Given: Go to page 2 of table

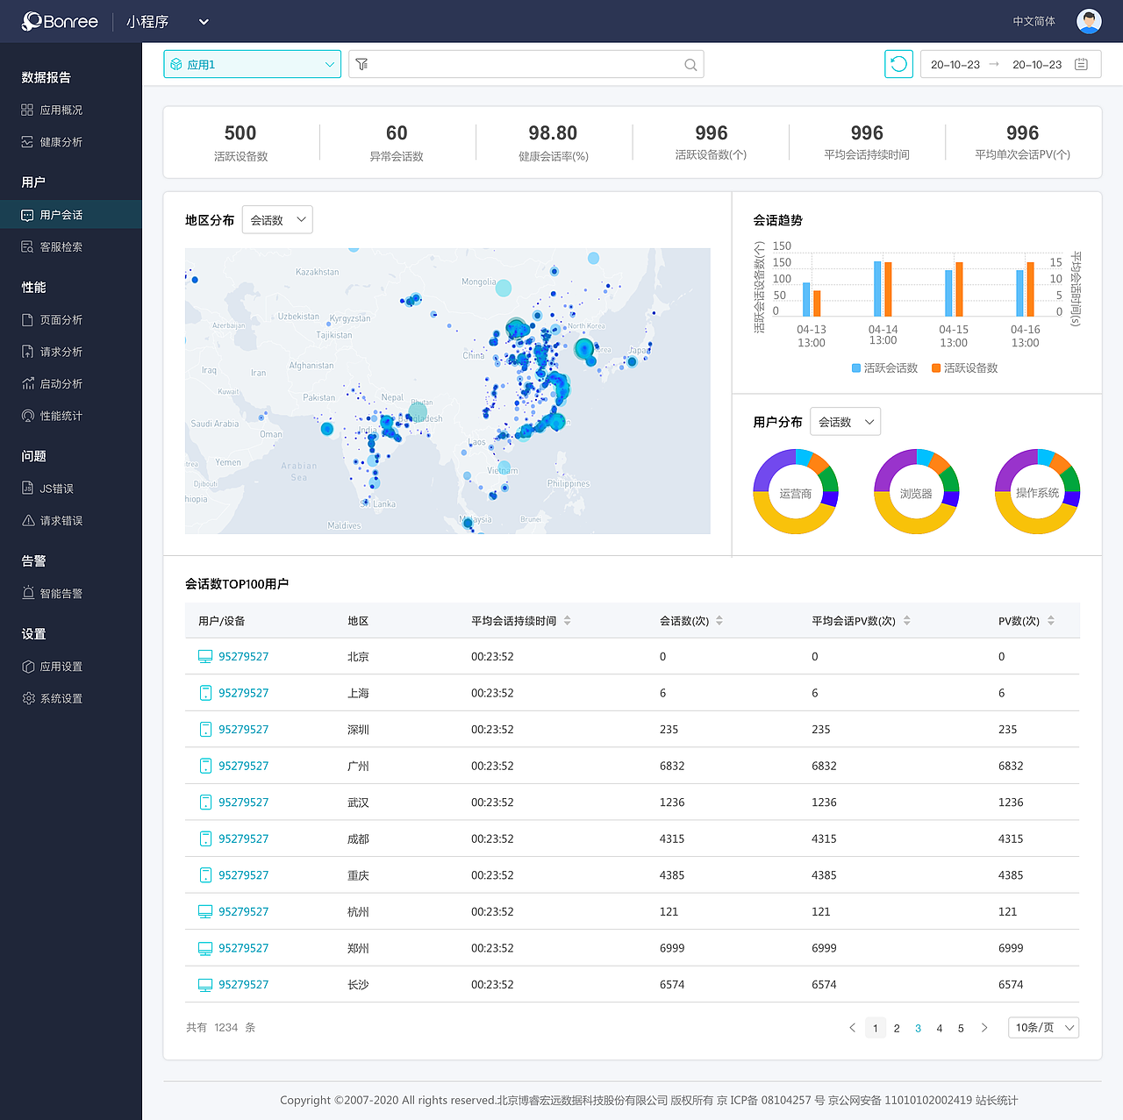Looking at the screenshot, I should click(897, 1028).
